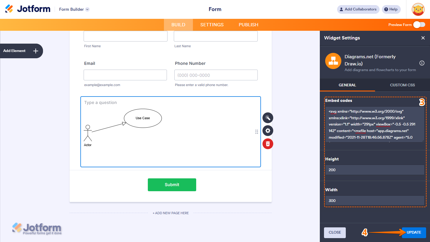Viewport: 430px width, 242px height.
Task: Click the Width input field
Action: [x=375, y=200]
